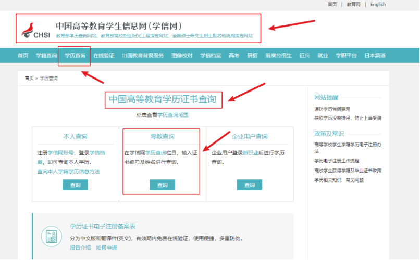The height and width of the screenshot is (260, 420).
Task: Click 零散查询 card title
Action: 163,137
